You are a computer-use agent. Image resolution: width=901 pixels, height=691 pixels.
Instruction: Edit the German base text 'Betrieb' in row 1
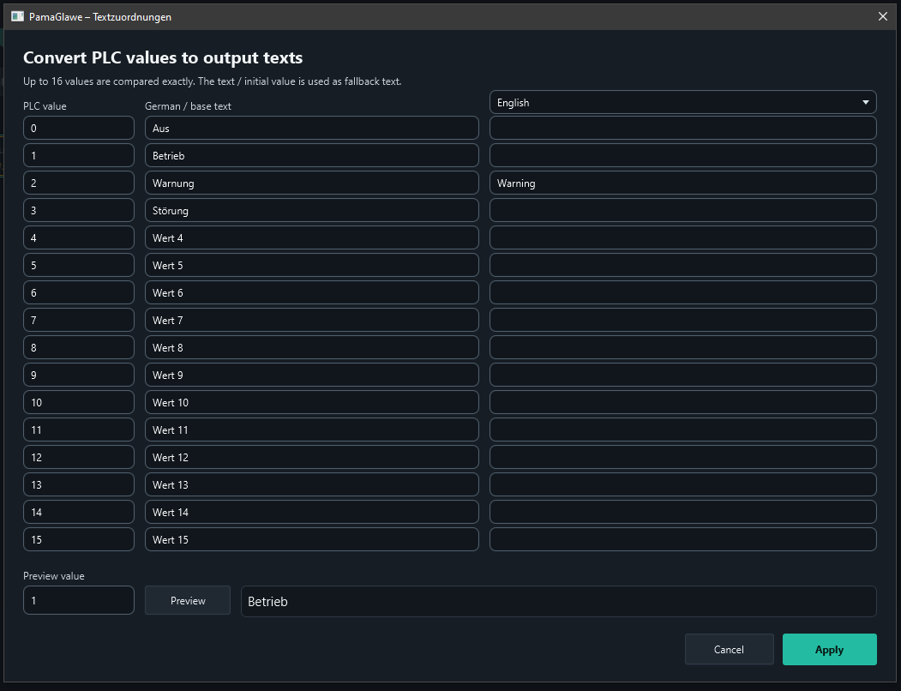[x=311, y=156]
